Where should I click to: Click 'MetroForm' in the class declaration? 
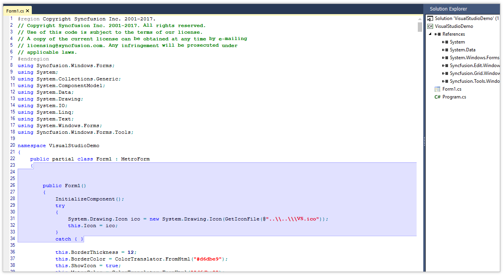pos(135,159)
